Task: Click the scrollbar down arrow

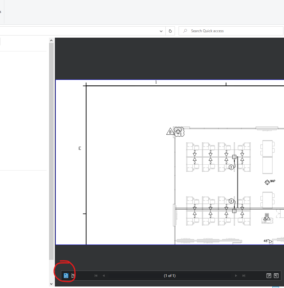Action: point(51,284)
